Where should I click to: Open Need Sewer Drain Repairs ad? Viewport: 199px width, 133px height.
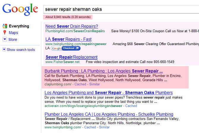(x=72, y=26)
